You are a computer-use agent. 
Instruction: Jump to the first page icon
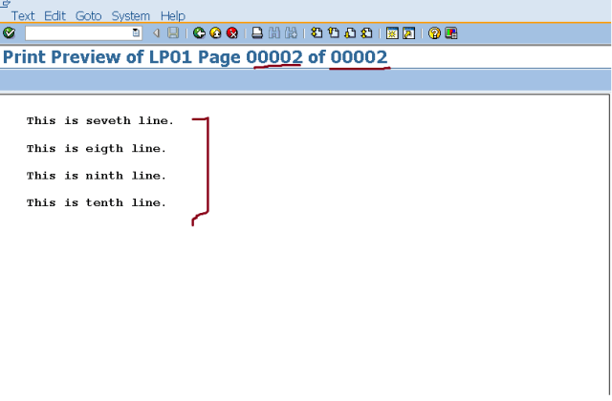317,33
